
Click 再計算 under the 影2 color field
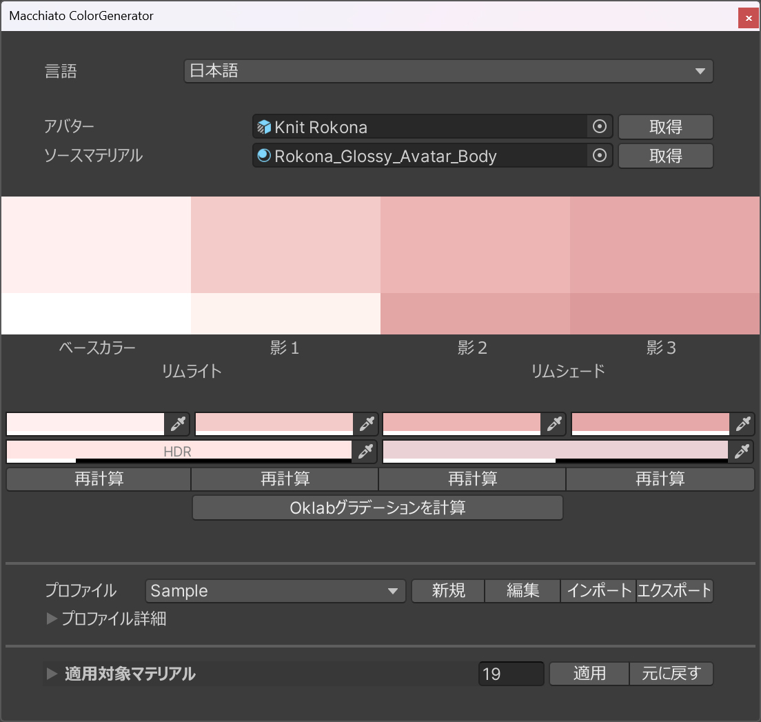[472, 479]
